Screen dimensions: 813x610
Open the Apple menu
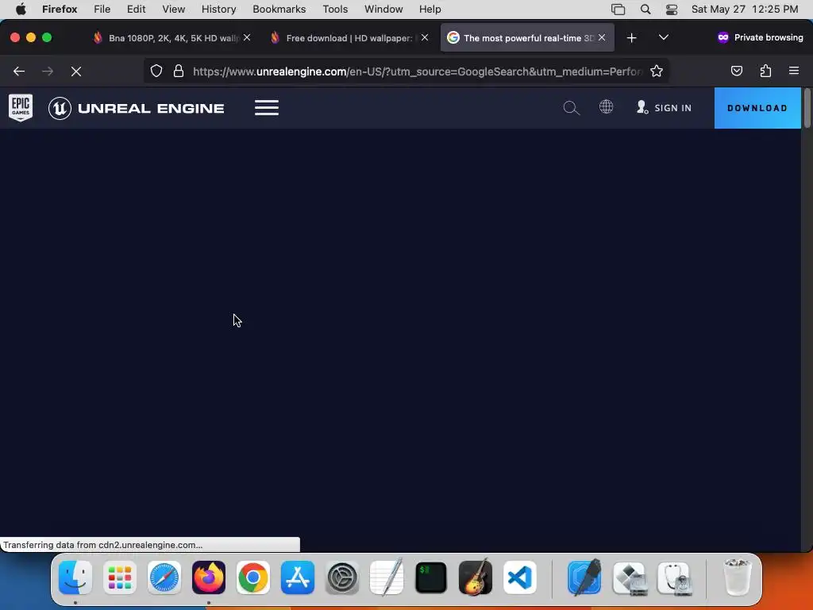click(x=21, y=10)
